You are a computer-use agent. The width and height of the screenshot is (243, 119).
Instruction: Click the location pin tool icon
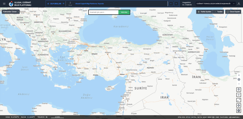pyautogui.click(x=238, y=90)
